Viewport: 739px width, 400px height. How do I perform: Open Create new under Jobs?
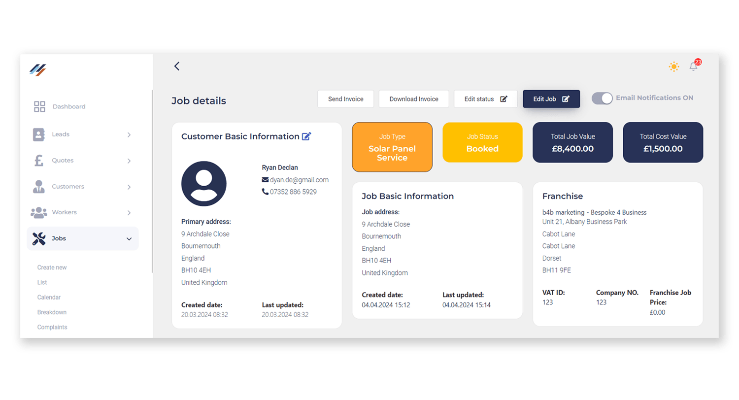[x=52, y=267]
